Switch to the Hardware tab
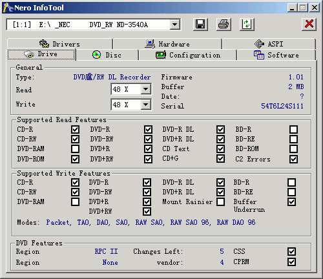This screenshot has width=323, height=279. (x=167, y=44)
